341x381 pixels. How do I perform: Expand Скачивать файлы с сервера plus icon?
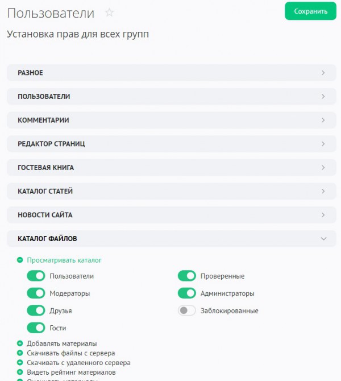click(20, 353)
